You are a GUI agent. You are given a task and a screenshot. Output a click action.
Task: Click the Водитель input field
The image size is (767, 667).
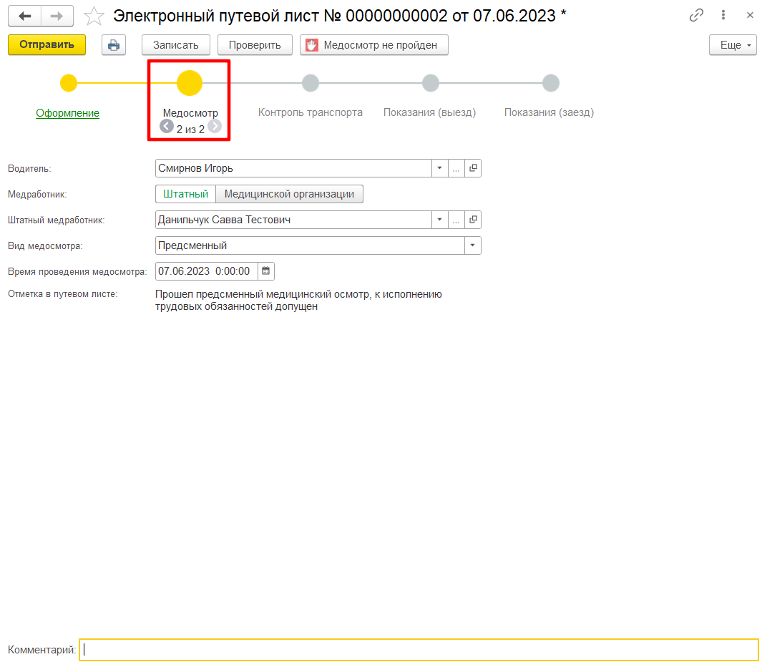(293, 168)
